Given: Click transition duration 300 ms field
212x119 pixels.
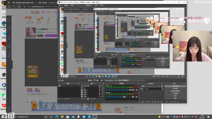Looking at the screenshot, I should pyautogui.click(x=153, y=89).
